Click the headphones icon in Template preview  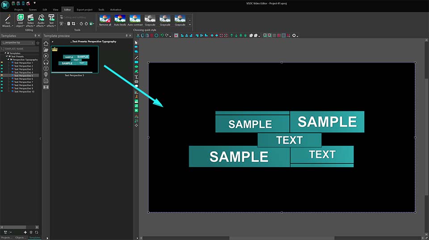coord(46,62)
